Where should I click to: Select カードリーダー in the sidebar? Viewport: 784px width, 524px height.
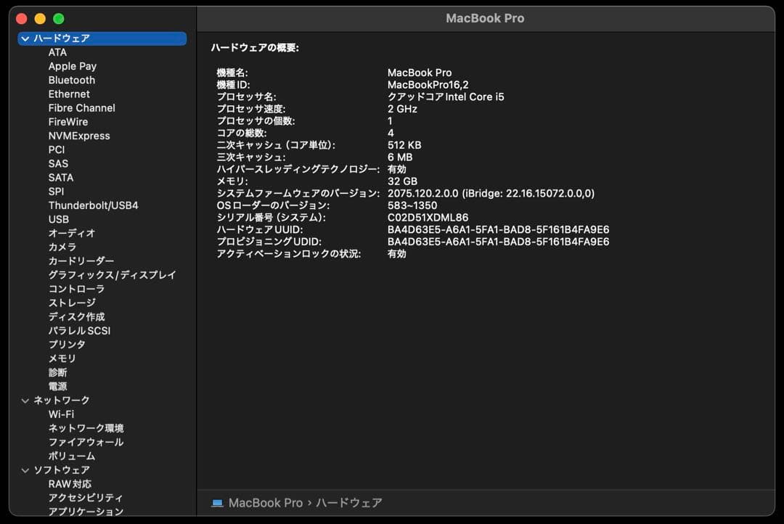point(81,261)
